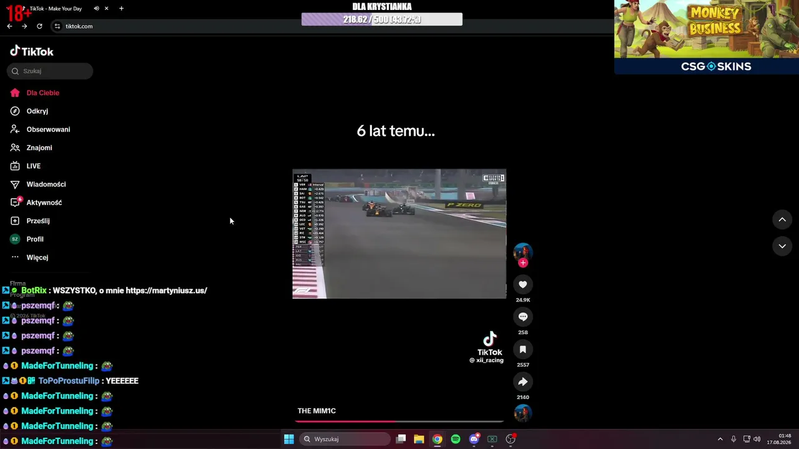799x449 pixels.
Task: Click chat username ToPoProstuFilip
Action: [69, 381]
